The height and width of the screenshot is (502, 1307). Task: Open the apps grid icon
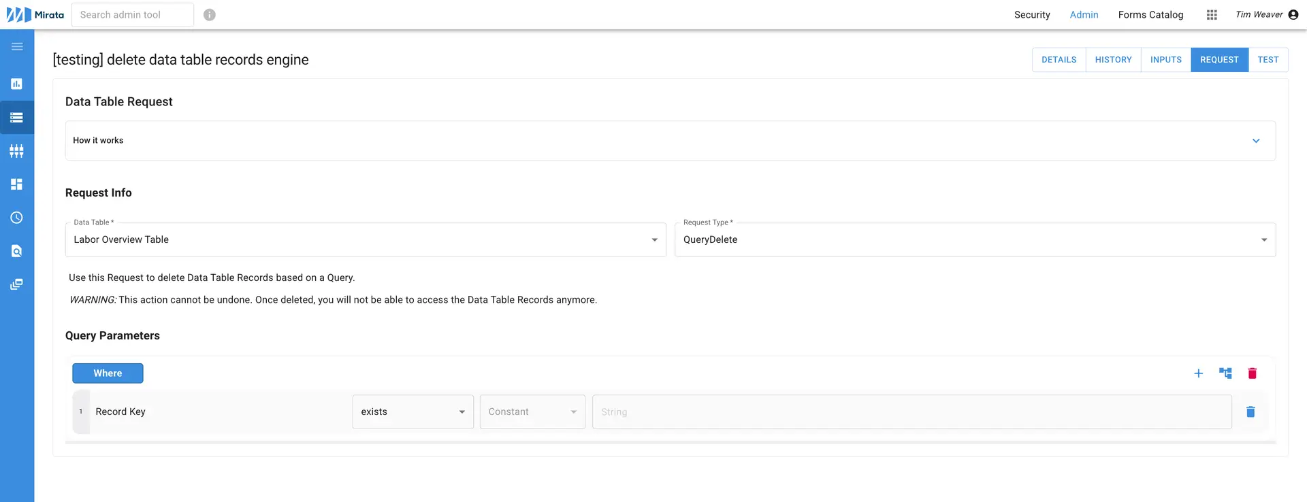click(1212, 15)
